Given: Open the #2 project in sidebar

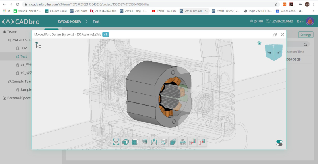Looking at the screenshot, I should [x=24, y=73].
